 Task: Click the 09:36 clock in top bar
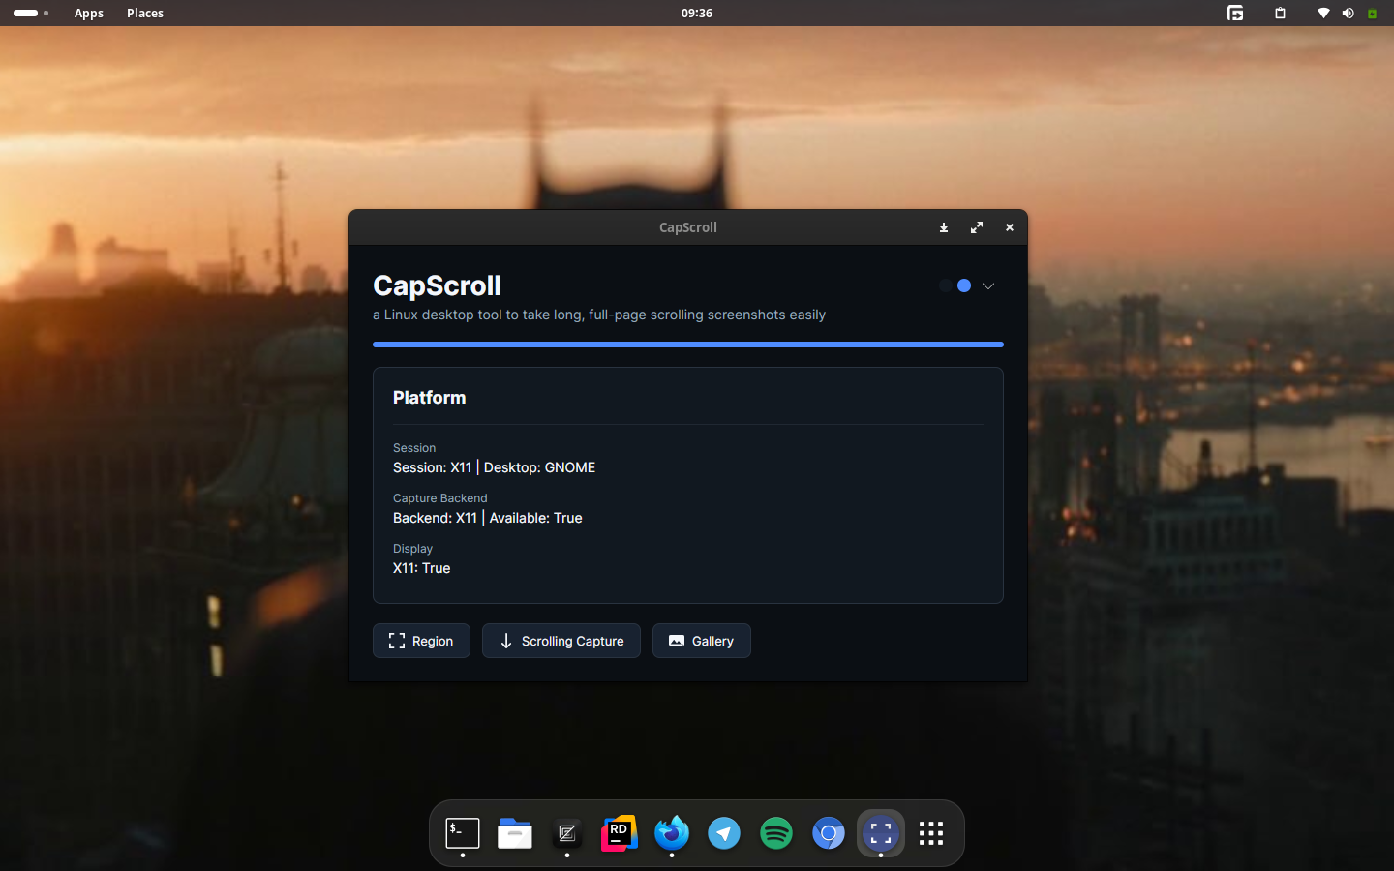click(697, 13)
